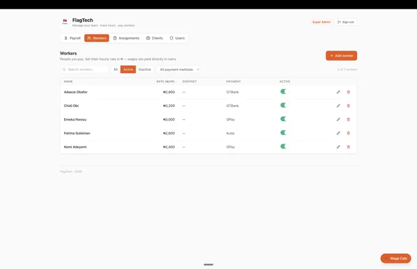Toggle active switch for Emeka Nwosu
Viewport: 417px width, 269px height.
coord(284,119)
